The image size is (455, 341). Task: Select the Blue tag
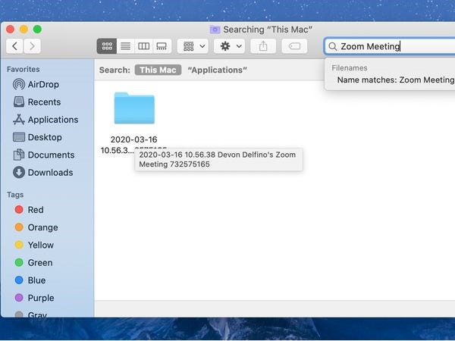pos(30,280)
